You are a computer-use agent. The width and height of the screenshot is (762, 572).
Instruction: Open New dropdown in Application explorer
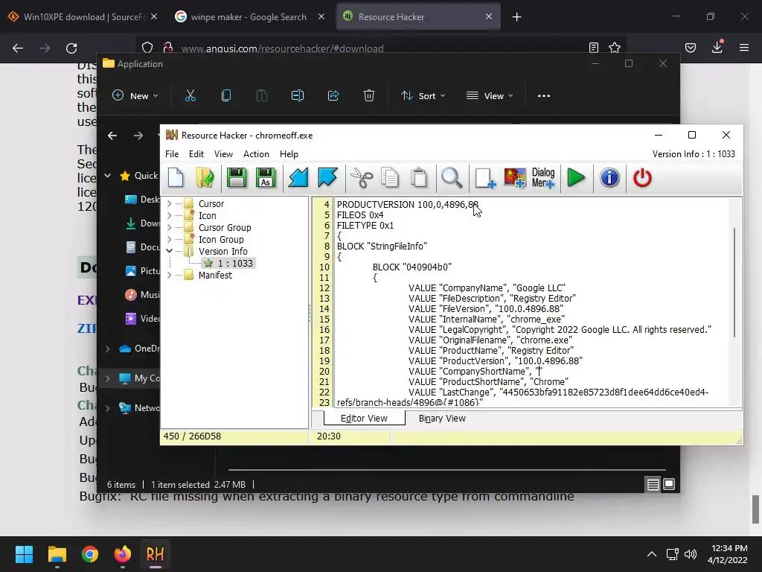[x=135, y=96]
